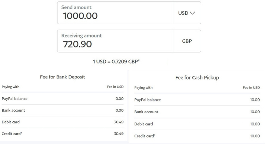The width and height of the screenshot is (265, 148).
Task: Click the 10.00 Credit card pickup fee
Action: (x=255, y=136)
